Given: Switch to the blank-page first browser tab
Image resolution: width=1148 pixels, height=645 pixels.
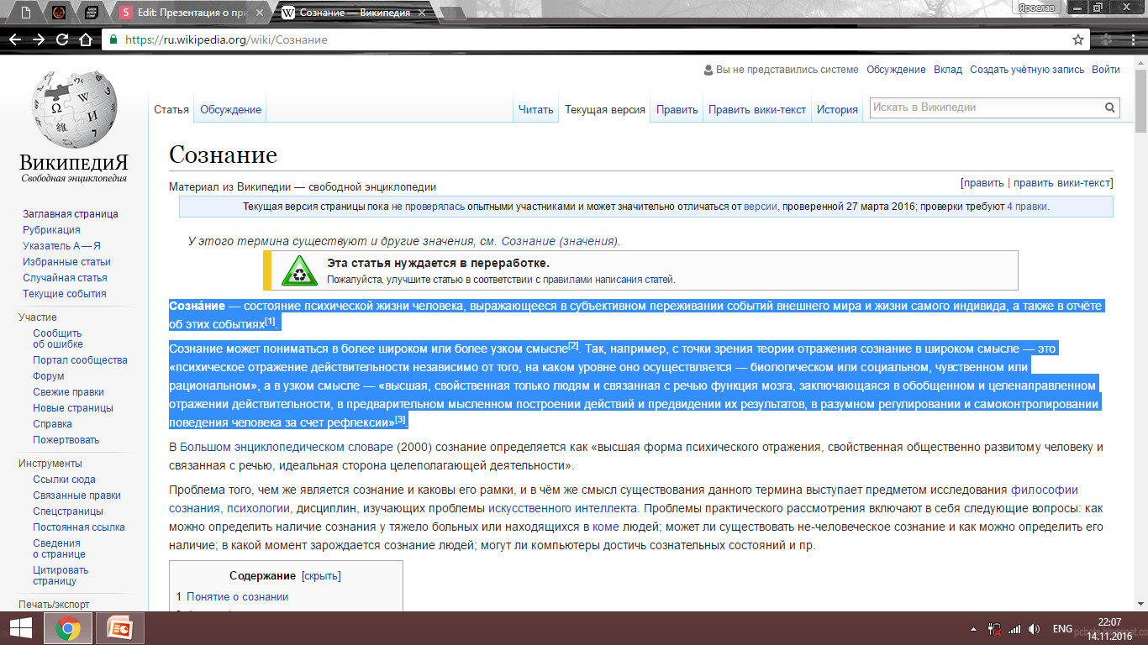Looking at the screenshot, I should [x=26, y=13].
